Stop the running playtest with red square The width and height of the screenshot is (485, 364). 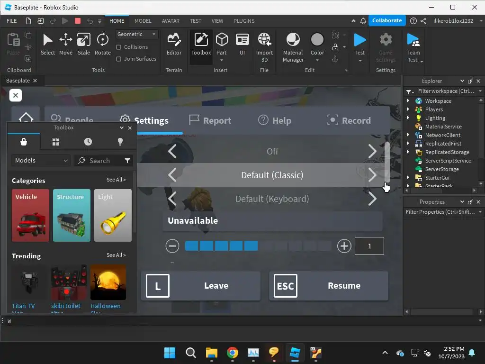(78, 21)
